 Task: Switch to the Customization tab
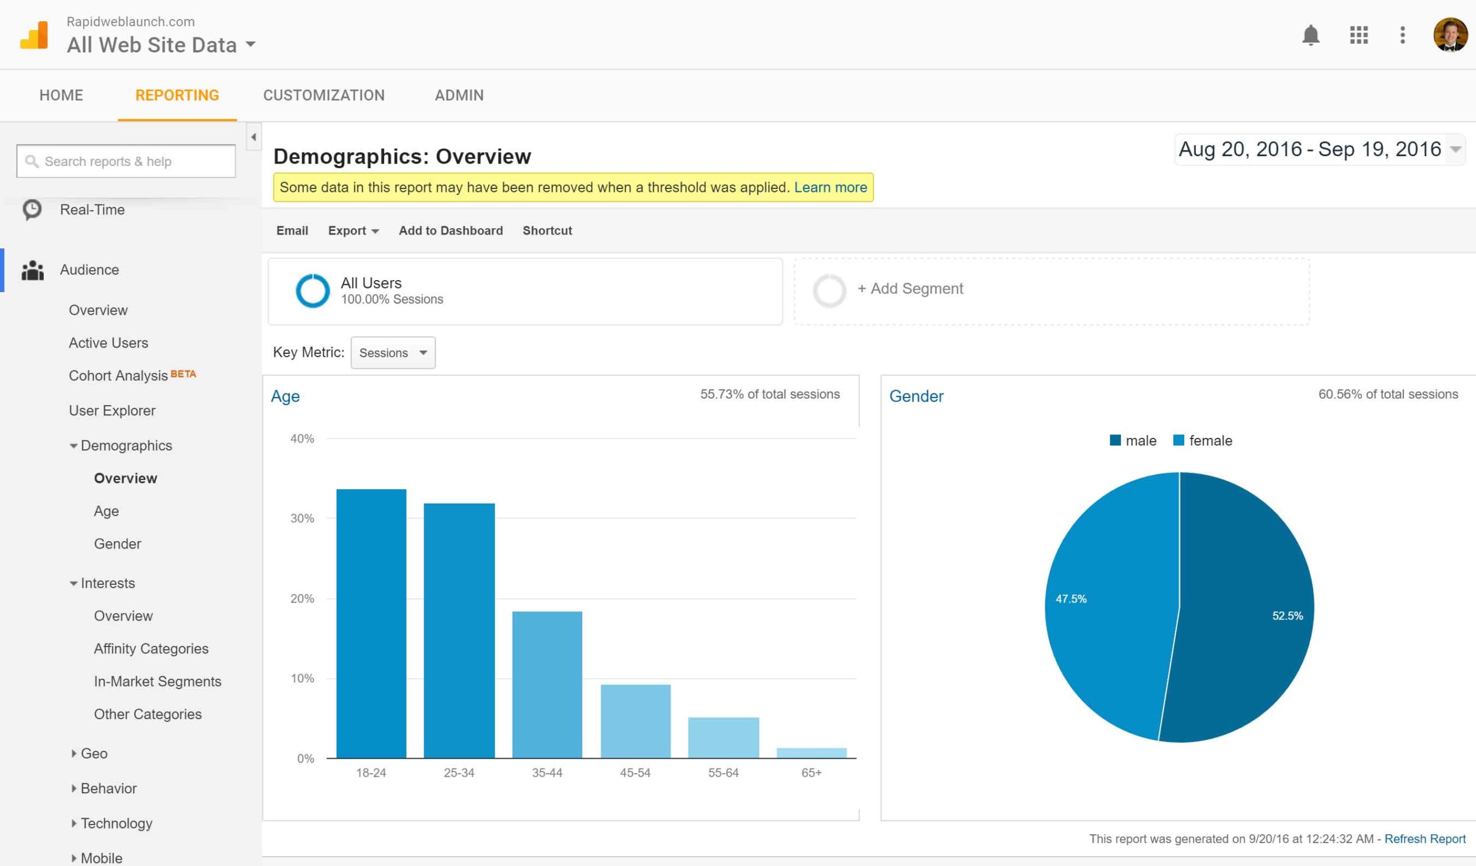[324, 96]
